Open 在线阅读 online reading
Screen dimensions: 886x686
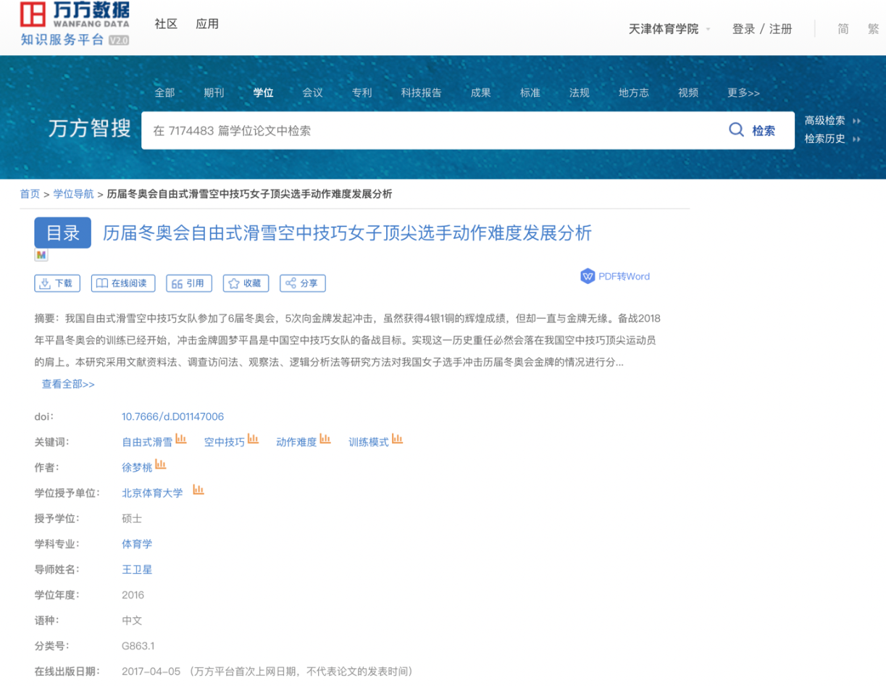123,283
